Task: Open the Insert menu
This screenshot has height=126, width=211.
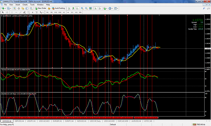Action: 18,5
